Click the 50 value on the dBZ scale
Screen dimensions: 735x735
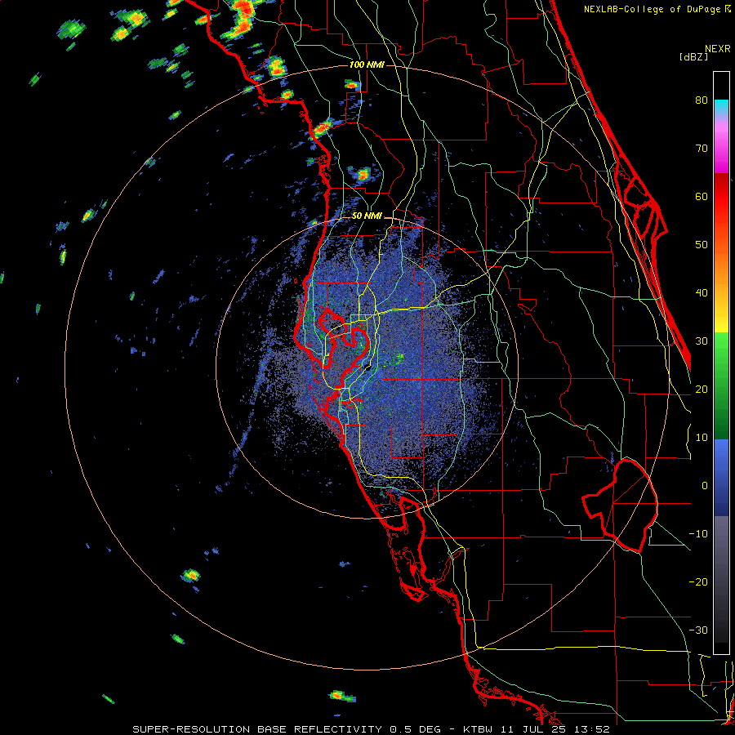702,245
